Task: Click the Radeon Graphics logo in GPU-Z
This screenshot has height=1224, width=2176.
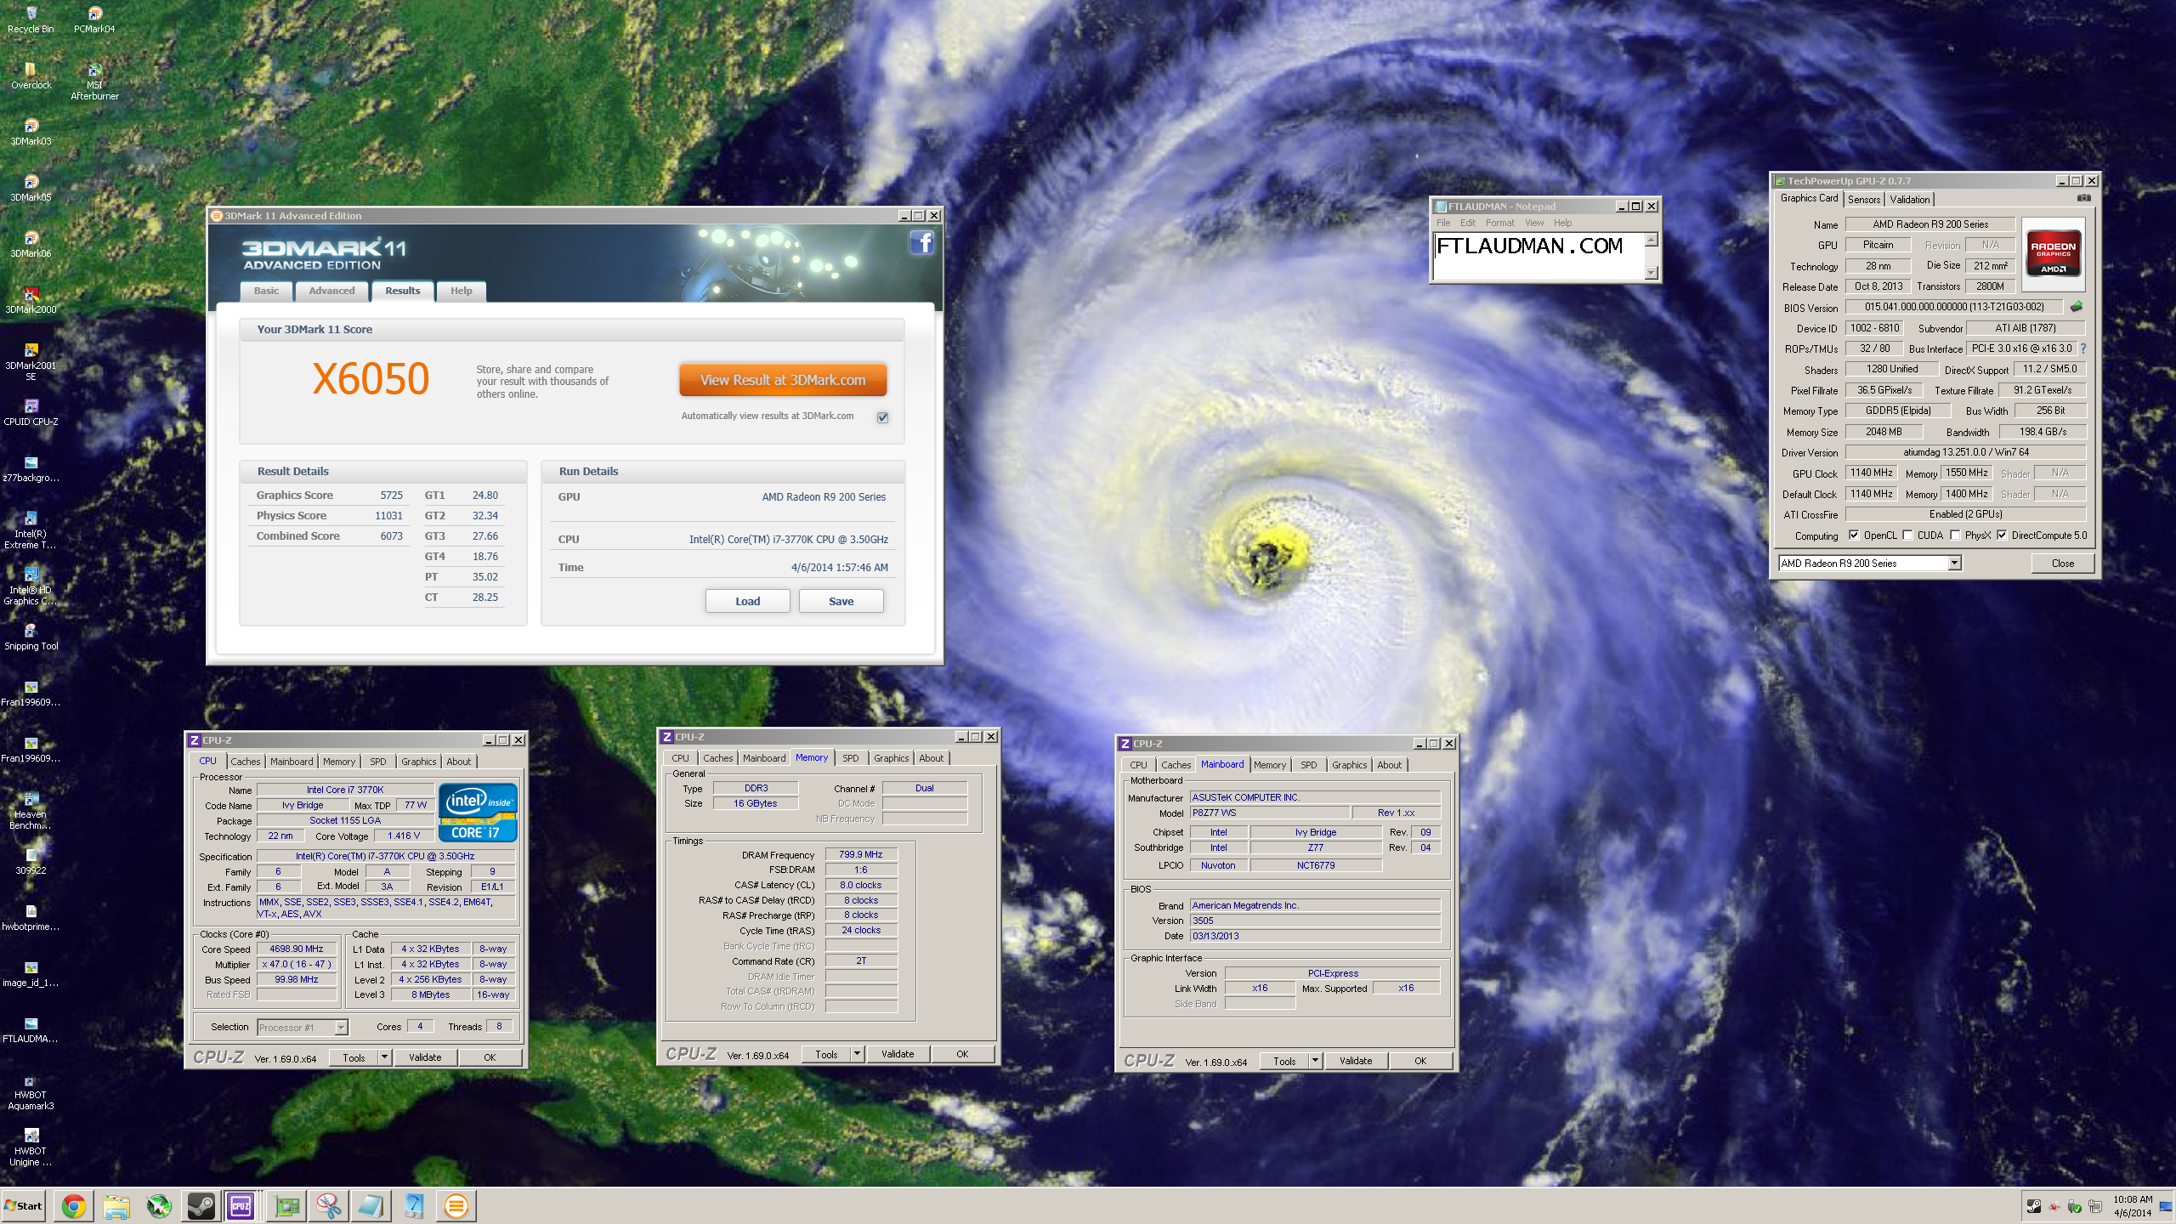Action: click(2054, 253)
